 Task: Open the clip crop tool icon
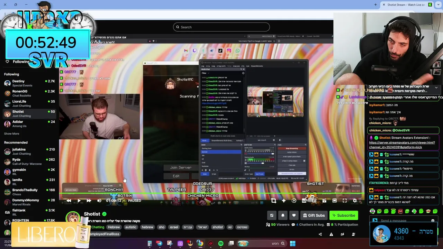click(x=273, y=201)
